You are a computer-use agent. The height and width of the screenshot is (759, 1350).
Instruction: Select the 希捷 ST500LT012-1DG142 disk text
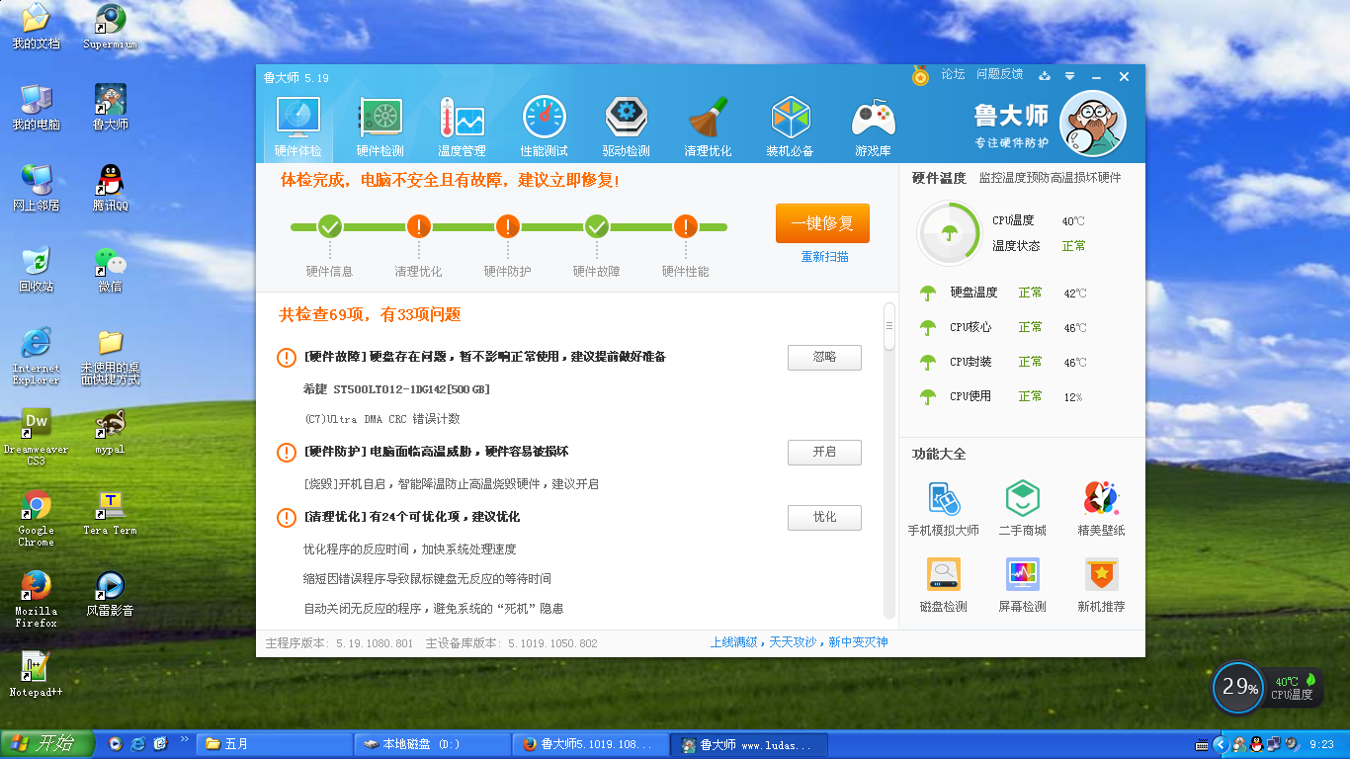[x=396, y=389]
